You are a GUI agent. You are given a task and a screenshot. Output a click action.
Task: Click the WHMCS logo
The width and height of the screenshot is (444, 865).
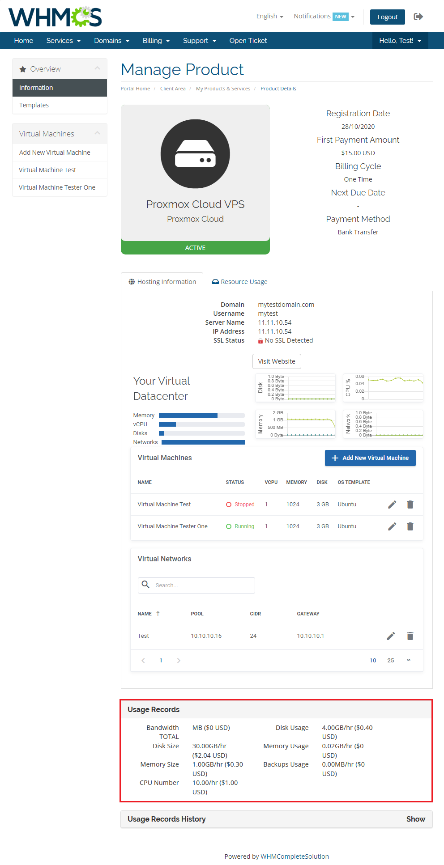coord(55,17)
